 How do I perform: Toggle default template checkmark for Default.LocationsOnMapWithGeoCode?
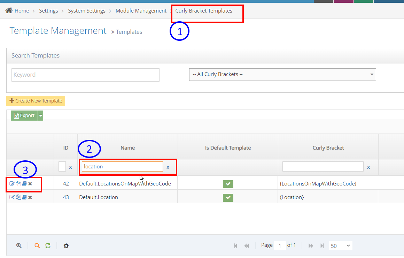[x=228, y=184]
